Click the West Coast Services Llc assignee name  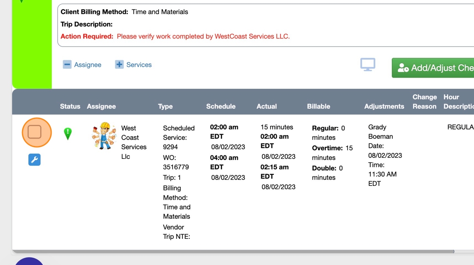coord(134,142)
